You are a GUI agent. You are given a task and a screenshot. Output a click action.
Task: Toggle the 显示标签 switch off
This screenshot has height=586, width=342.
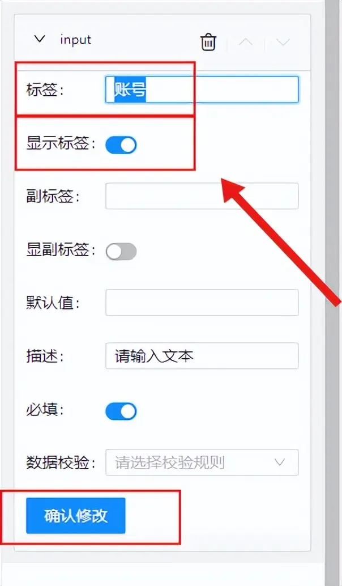pyautogui.click(x=121, y=145)
